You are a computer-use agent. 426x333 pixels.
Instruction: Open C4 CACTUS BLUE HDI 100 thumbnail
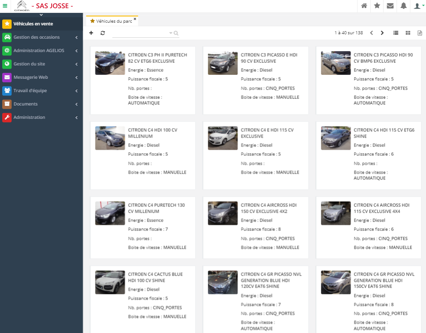[x=110, y=282]
